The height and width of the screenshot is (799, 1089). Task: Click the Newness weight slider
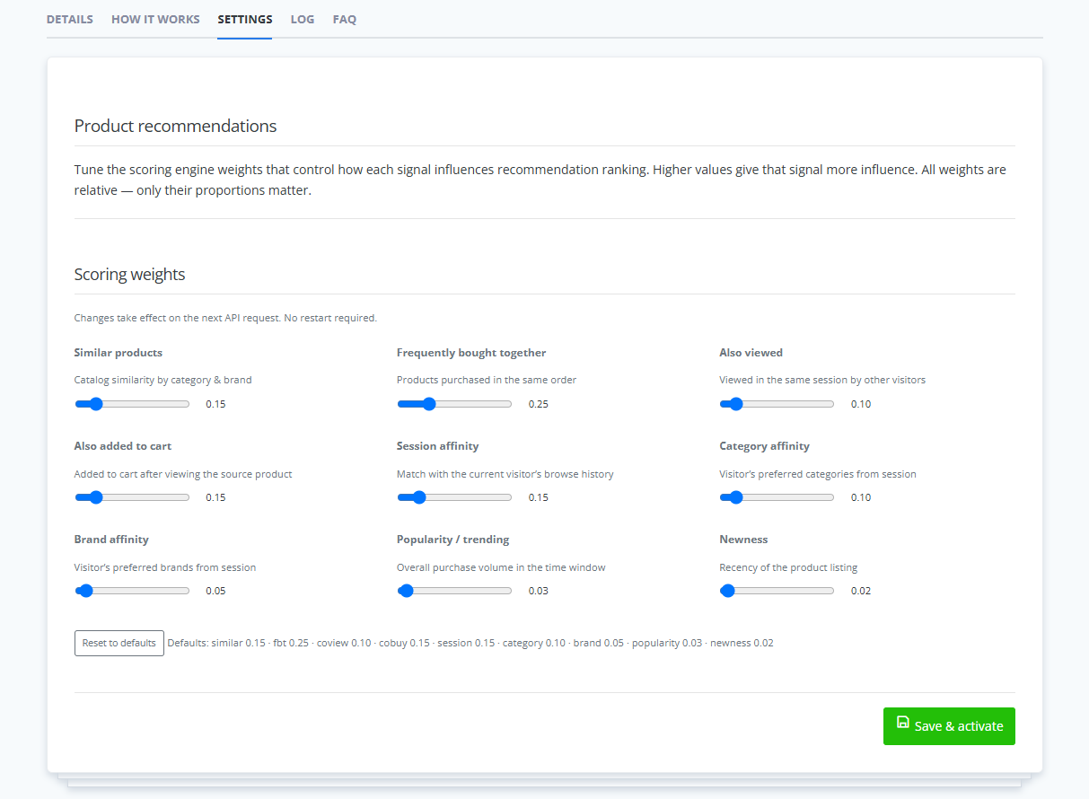pos(777,591)
